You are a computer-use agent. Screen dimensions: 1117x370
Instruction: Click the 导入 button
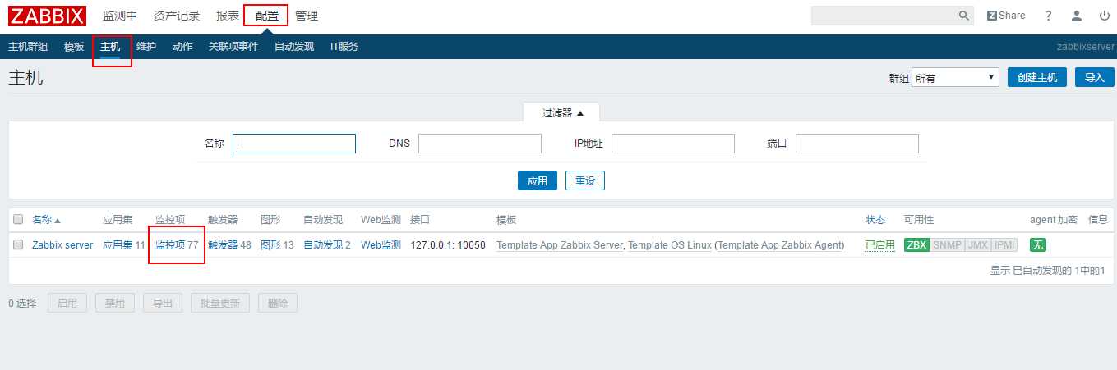click(1095, 77)
